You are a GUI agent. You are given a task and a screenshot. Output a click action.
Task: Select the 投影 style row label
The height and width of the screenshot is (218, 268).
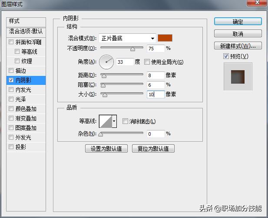(21, 147)
